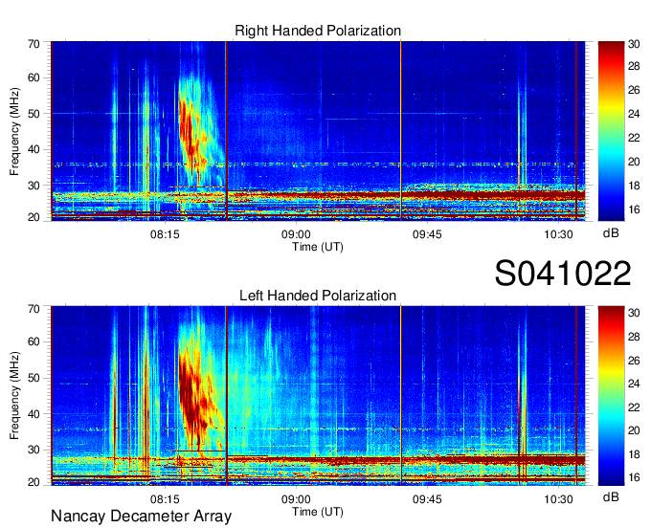The image size is (651, 528).
Task: Select the S041022 identifier text
Action: 563,274
